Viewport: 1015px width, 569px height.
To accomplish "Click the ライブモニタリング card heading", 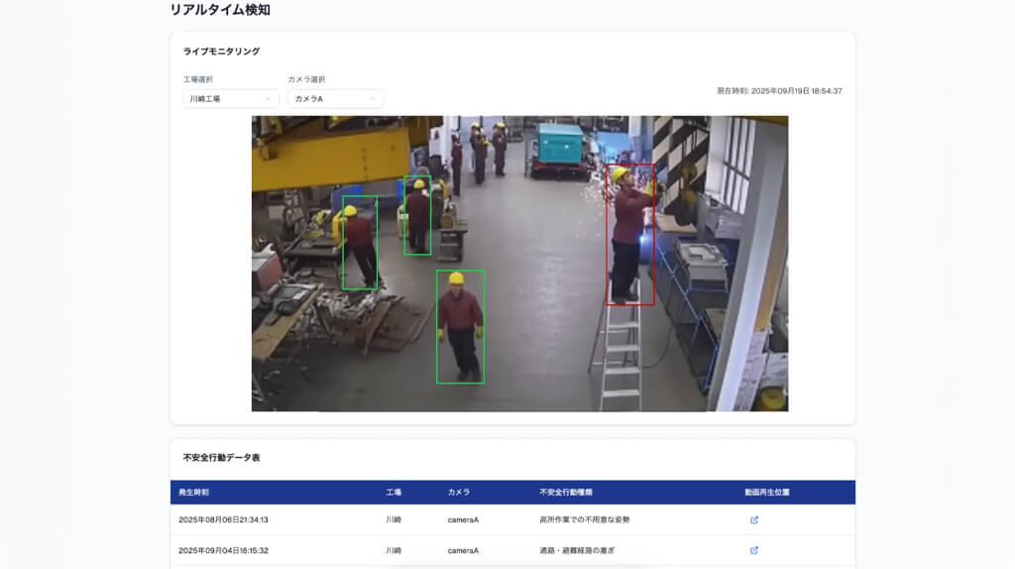I will pos(221,51).
